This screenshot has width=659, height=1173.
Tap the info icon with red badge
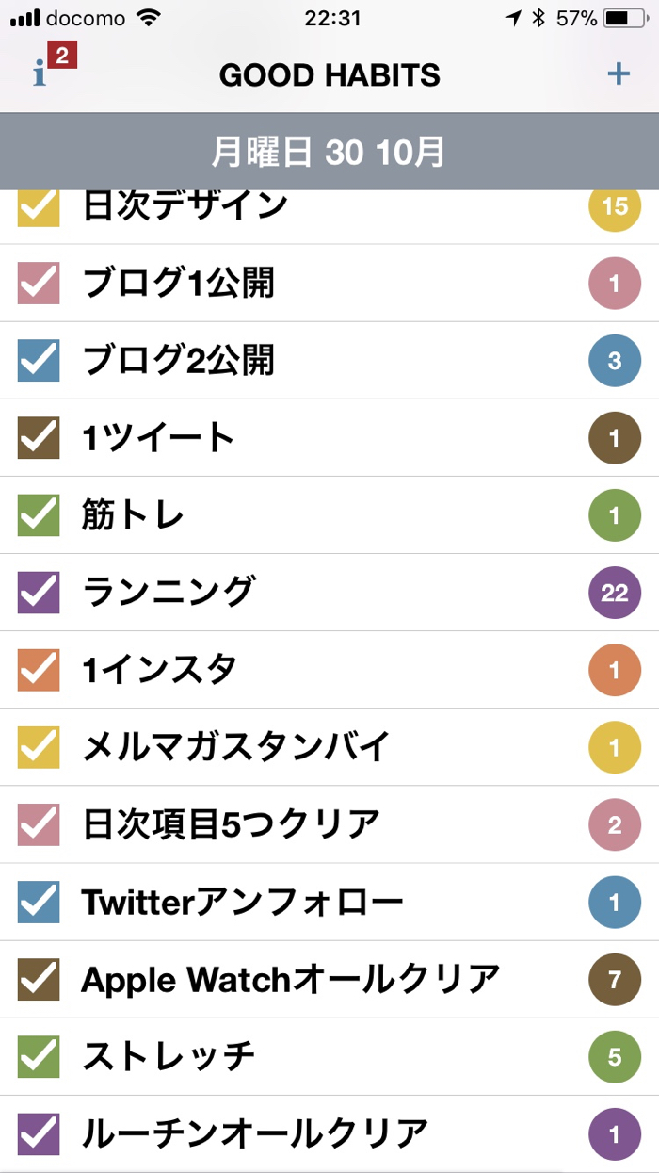click(41, 73)
